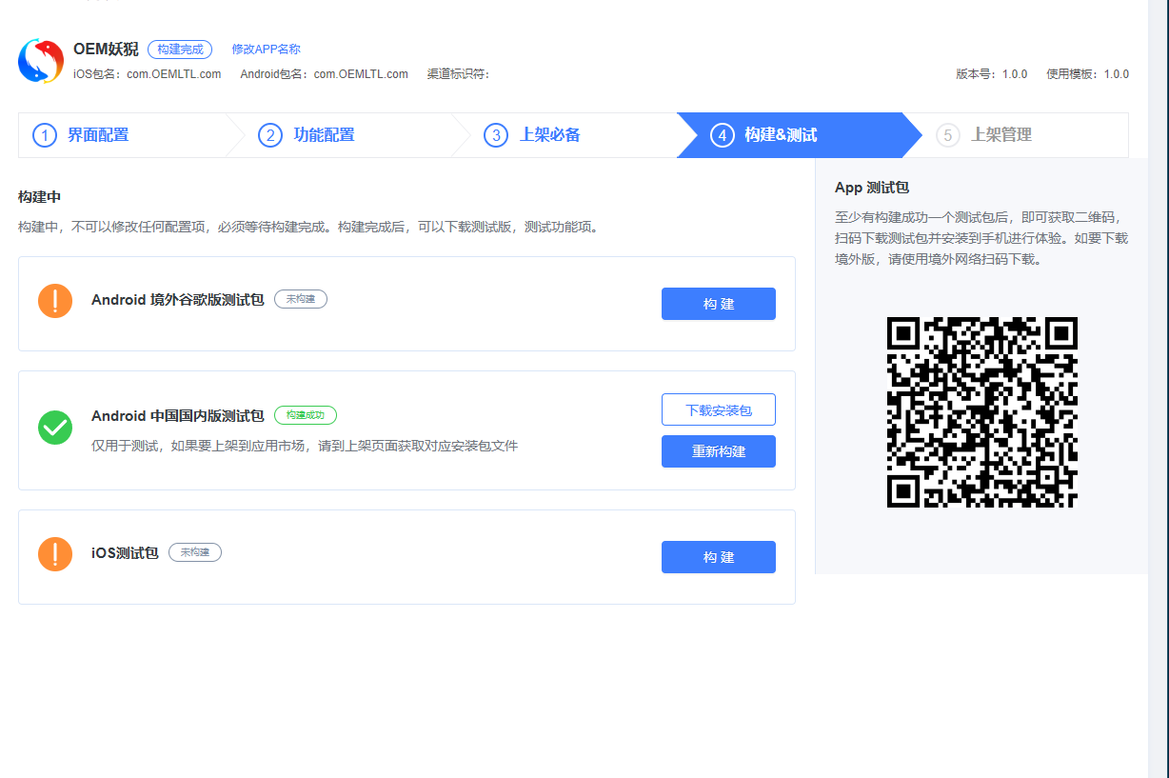The height and width of the screenshot is (778, 1169).
Task: Click the 仅用于测试 description line
Action: 305,446
